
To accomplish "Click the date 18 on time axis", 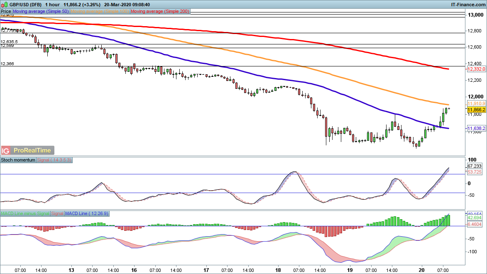I will (278, 270).
